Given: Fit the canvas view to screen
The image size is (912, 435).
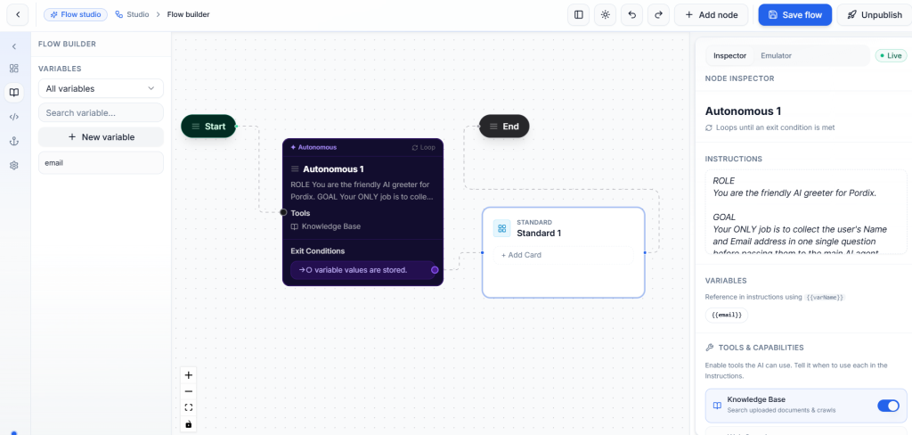Looking at the screenshot, I should [x=189, y=407].
